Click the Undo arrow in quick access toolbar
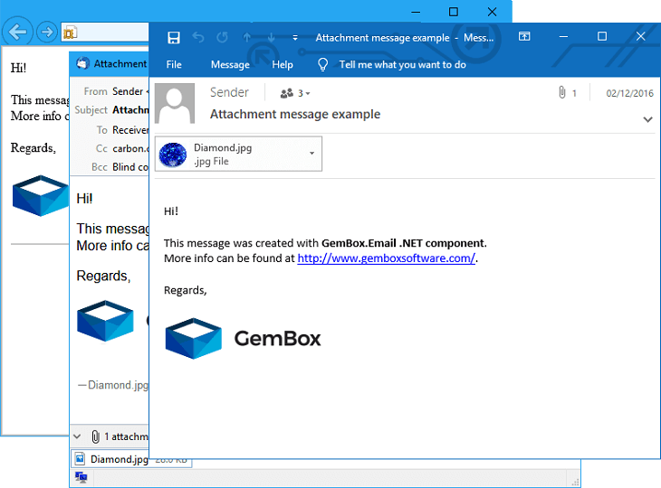The height and width of the screenshot is (488, 661). tap(198, 38)
